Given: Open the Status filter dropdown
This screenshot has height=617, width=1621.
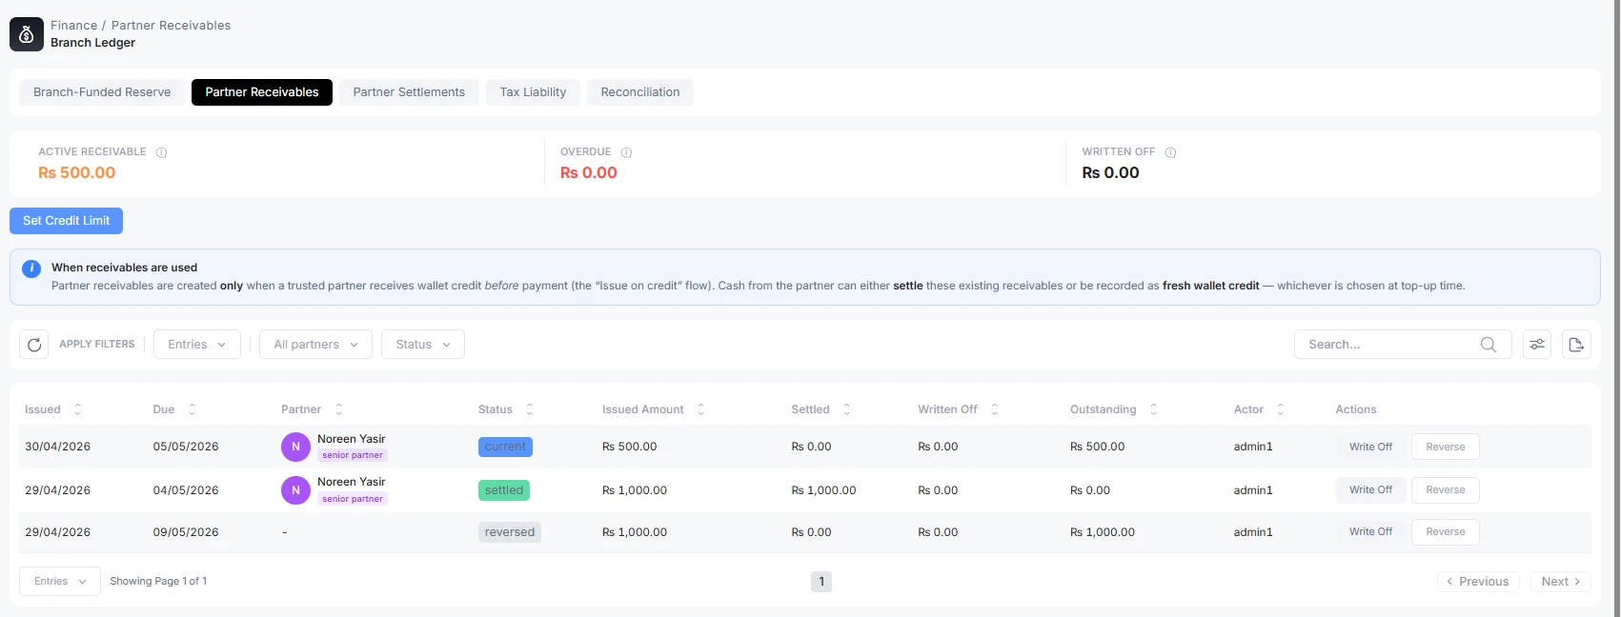Looking at the screenshot, I should point(423,345).
